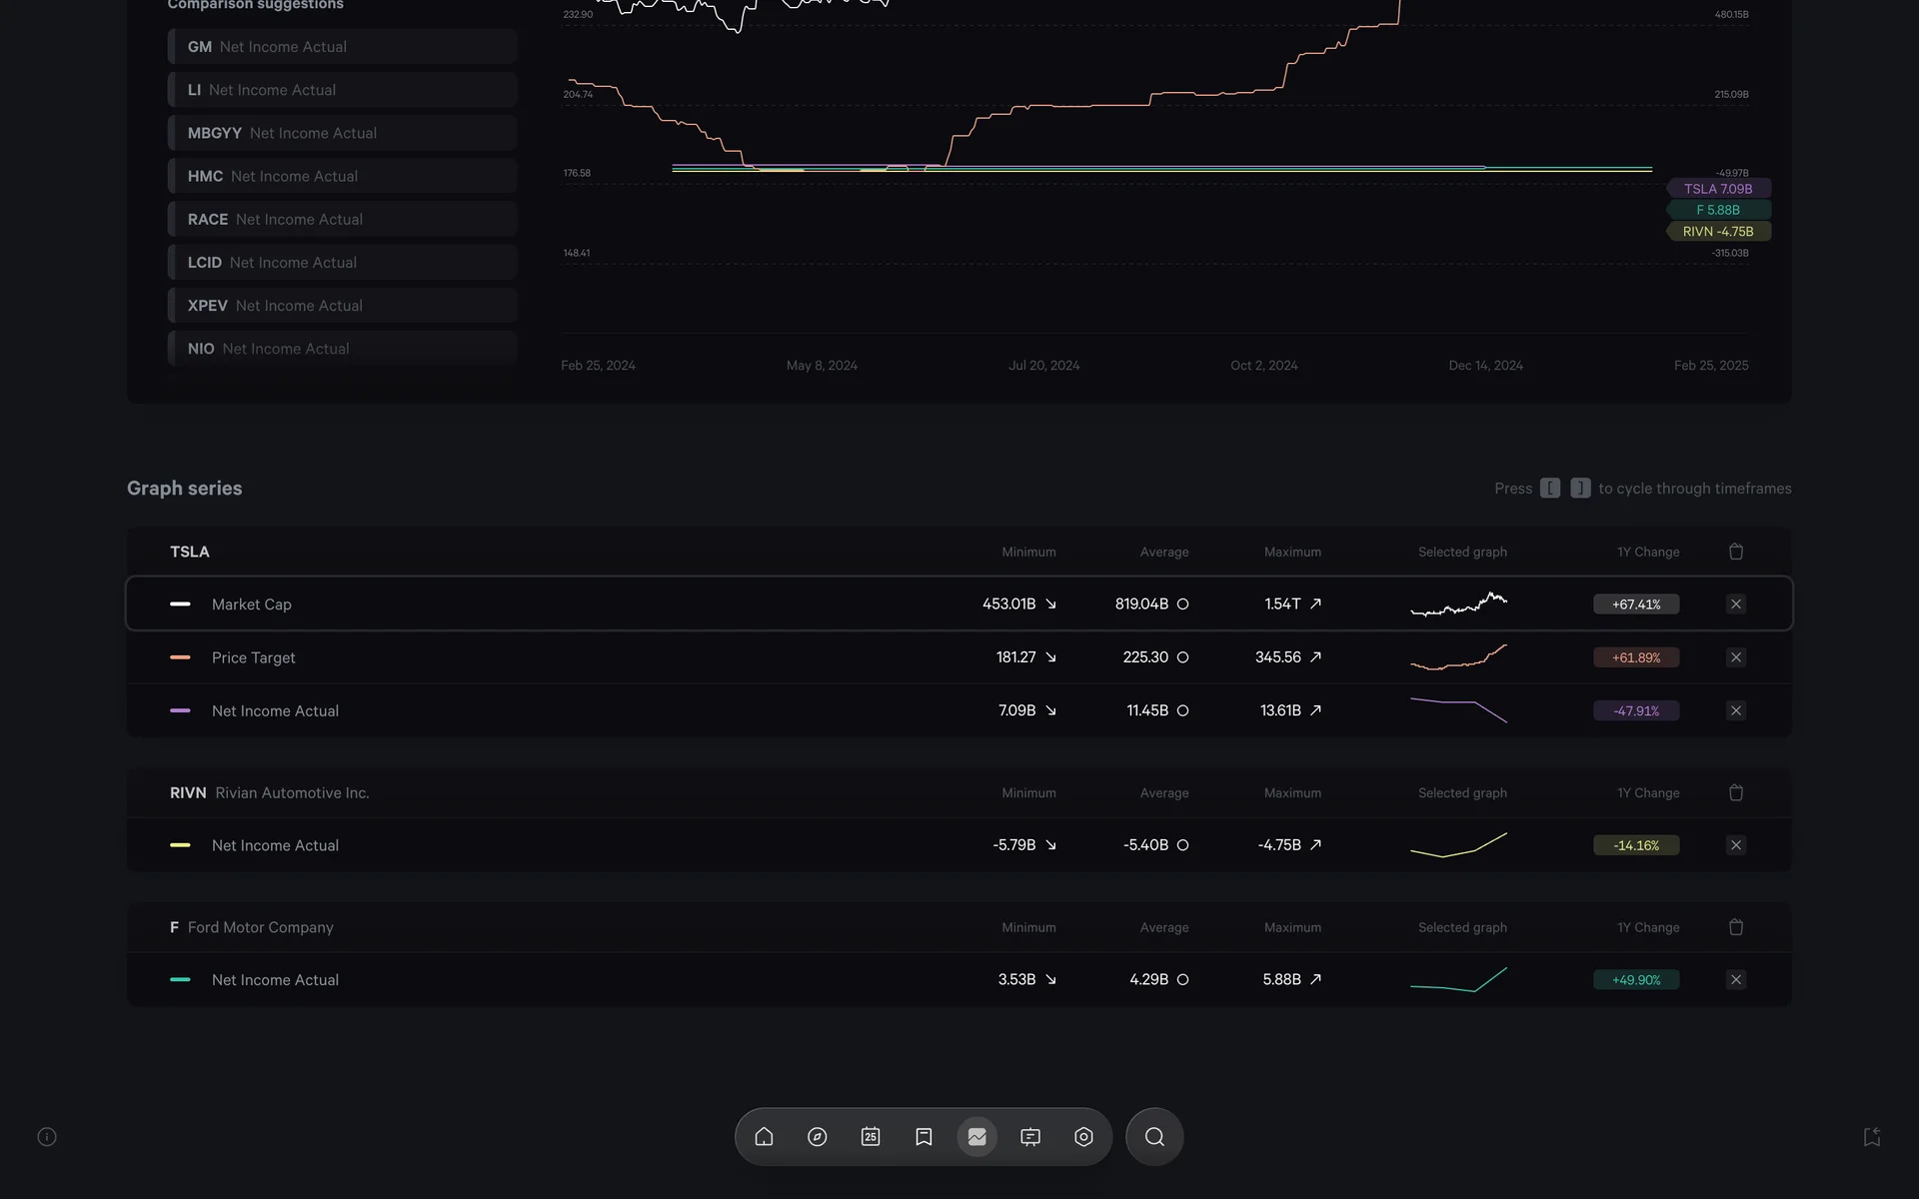The height and width of the screenshot is (1199, 1919).
Task: Click the pink Price Target color swatch
Action: click(180, 657)
